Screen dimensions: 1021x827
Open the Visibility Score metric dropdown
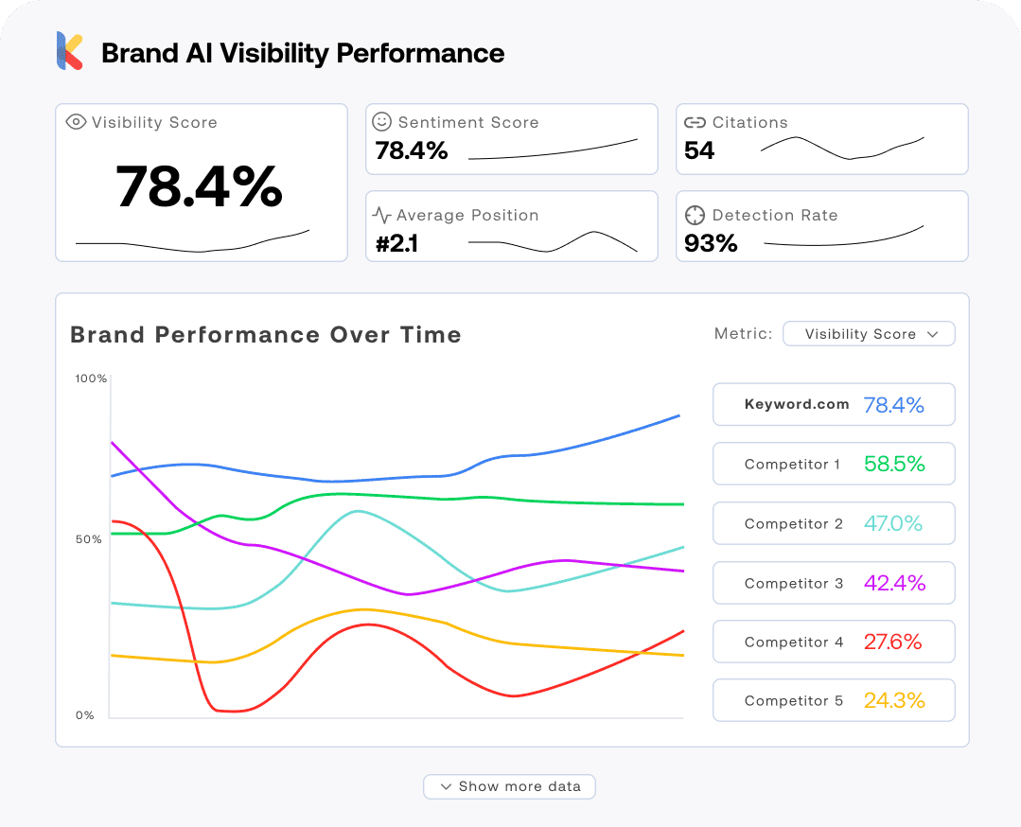pyautogui.click(x=869, y=334)
